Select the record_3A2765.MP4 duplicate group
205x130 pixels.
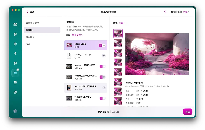86,88
